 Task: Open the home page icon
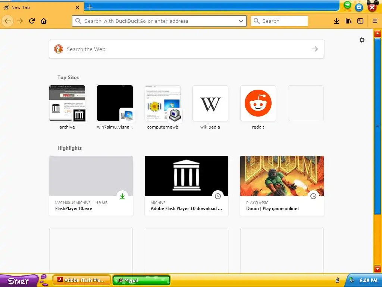[x=44, y=21]
